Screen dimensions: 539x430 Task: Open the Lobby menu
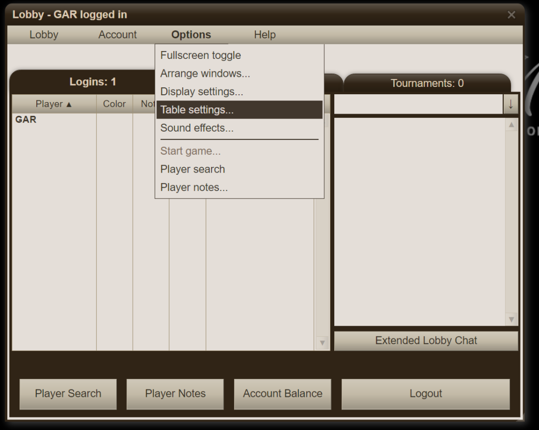click(44, 35)
